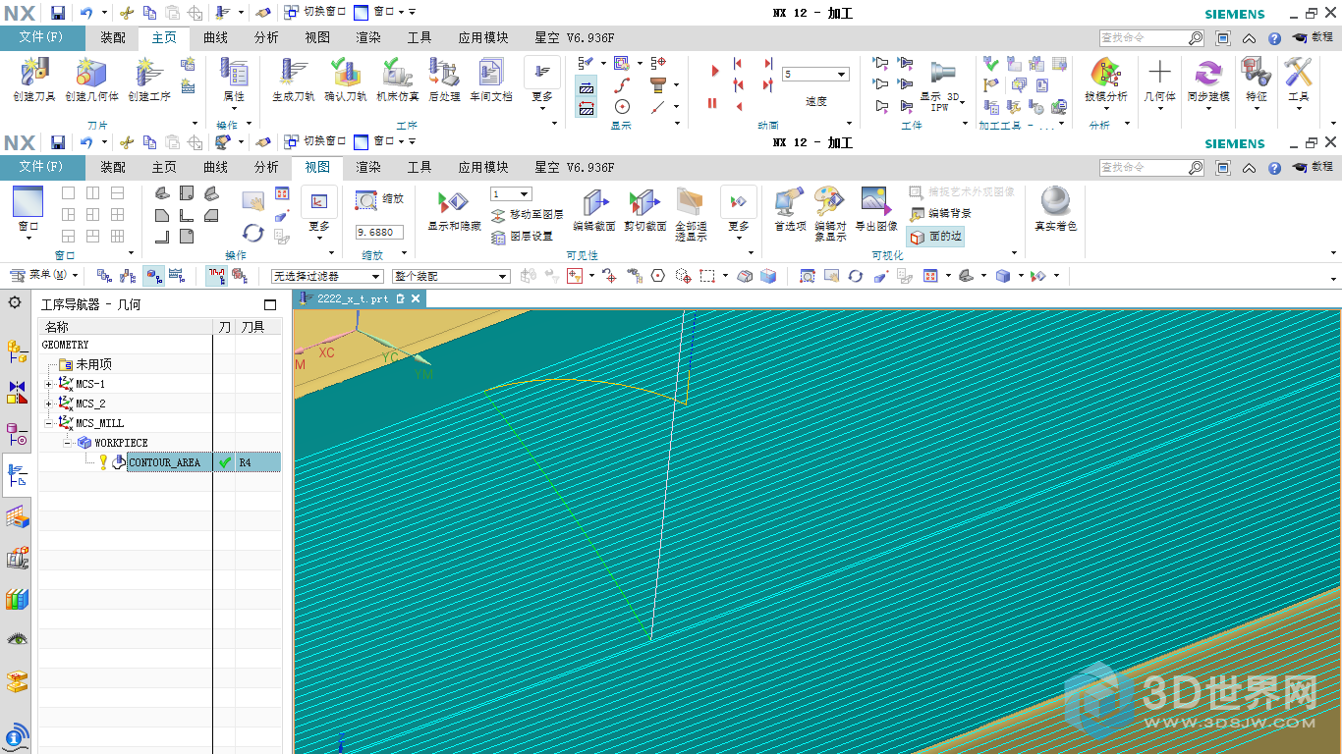The image size is (1342, 754).
Task: Click the R4 tool cell
Action: [x=257, y=462]
